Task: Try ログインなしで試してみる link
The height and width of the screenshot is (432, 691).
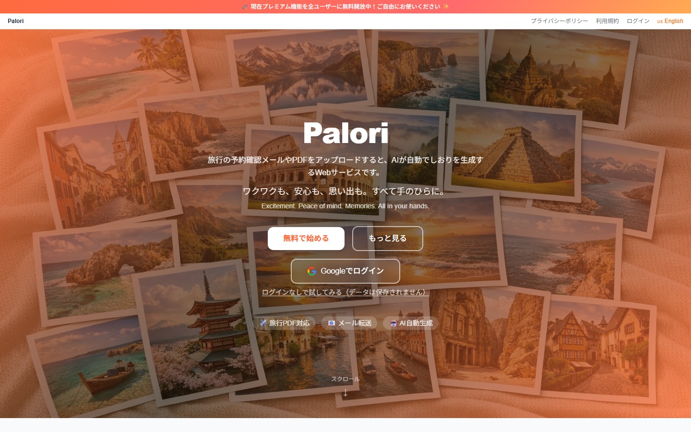Action: 345,292
